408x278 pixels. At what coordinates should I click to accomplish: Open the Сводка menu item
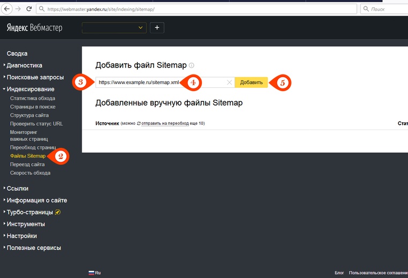17,54
